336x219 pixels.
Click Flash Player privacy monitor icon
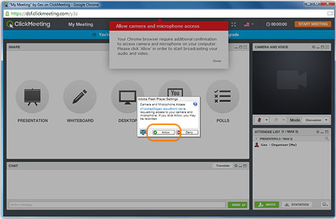[143, 132]
